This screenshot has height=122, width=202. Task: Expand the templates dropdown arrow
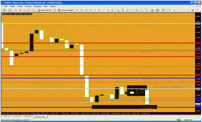(165, 10)
